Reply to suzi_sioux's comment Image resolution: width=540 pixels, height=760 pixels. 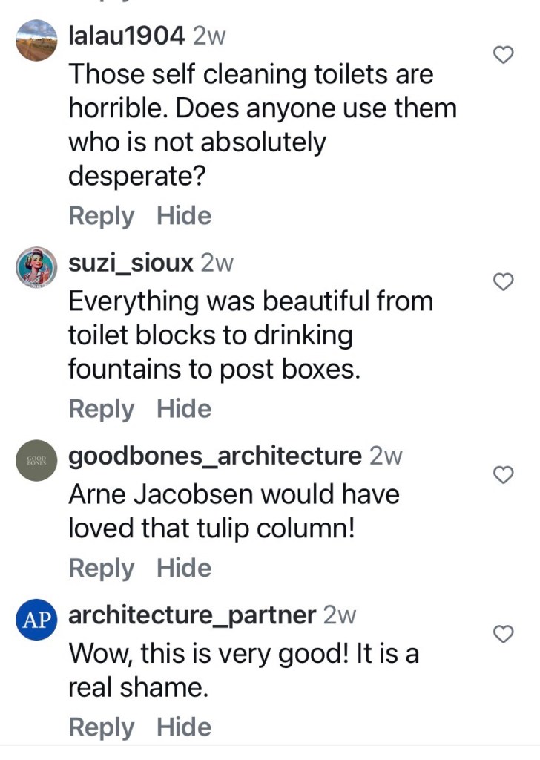(x=101, y=409)
